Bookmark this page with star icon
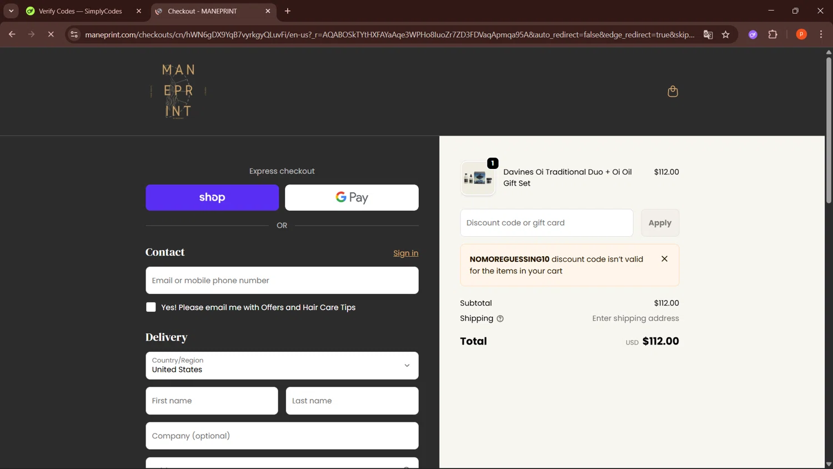 tap(725, 34)
